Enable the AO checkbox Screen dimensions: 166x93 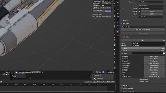[x=122, y=72]
